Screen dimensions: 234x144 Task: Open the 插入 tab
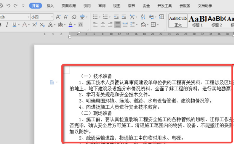[x=50, y=6]
